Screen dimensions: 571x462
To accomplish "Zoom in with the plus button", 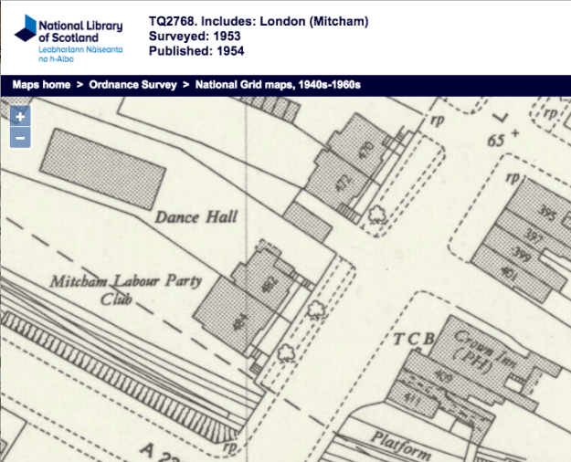I will pos(20,117).
